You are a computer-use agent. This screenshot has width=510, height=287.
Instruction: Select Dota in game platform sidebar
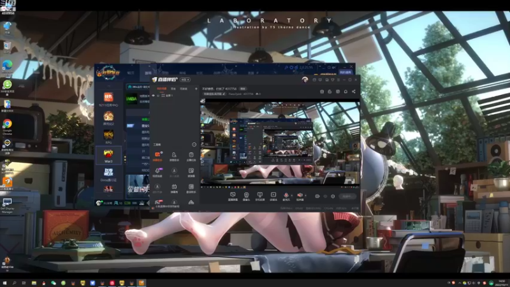[108, 174]
